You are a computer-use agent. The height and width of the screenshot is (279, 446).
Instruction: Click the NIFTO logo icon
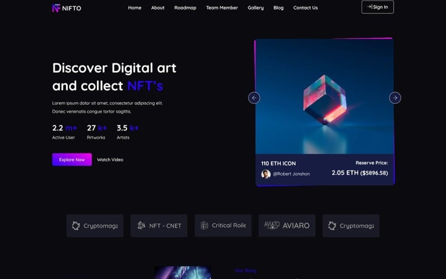pyautogui.click(x=56, y=8)
